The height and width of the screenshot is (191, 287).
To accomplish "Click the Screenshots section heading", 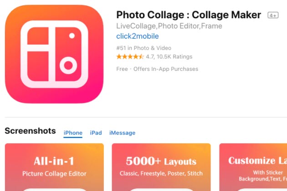I will pyautogui.click(x=30, y=131).
